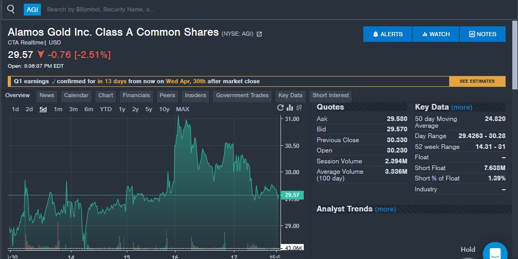
Task: Click the chart refresh icon
Action: [x=280, y=108]
